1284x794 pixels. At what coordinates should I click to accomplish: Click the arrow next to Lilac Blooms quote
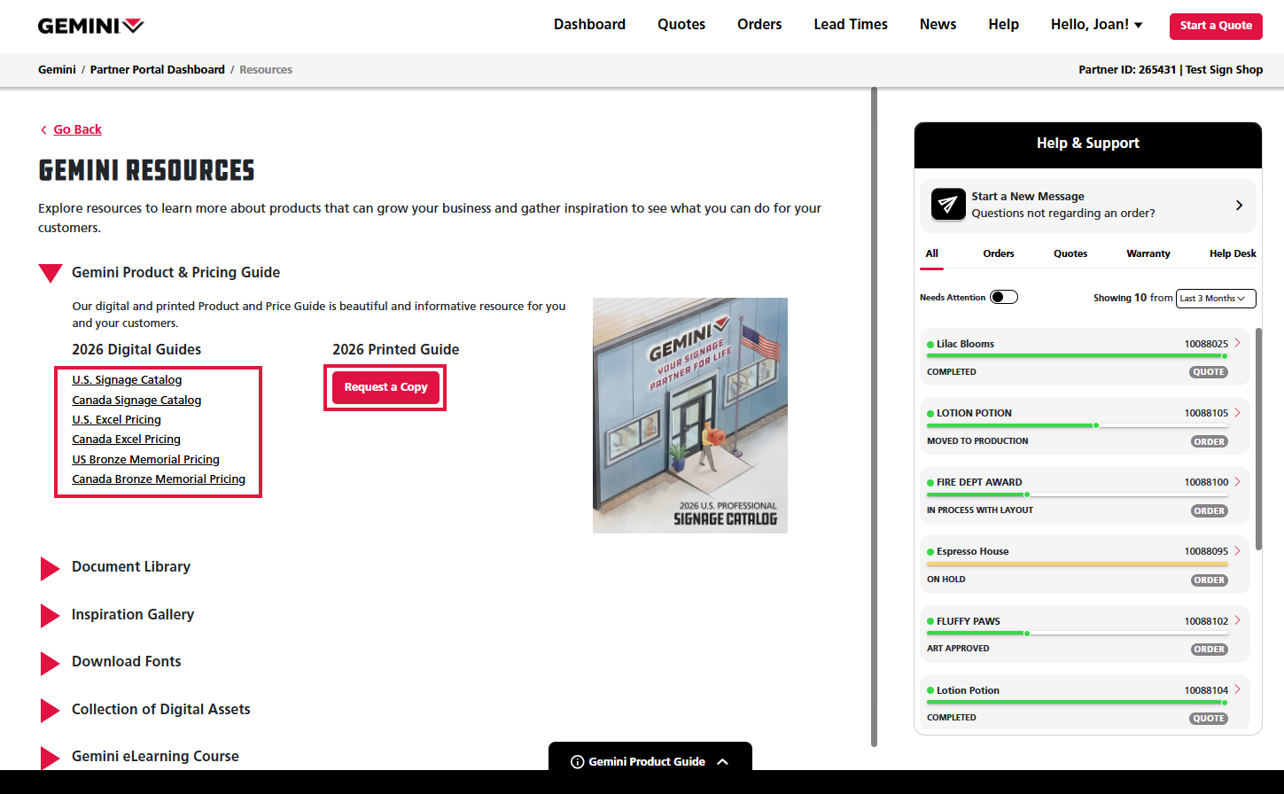click(x=1237, y=343)
